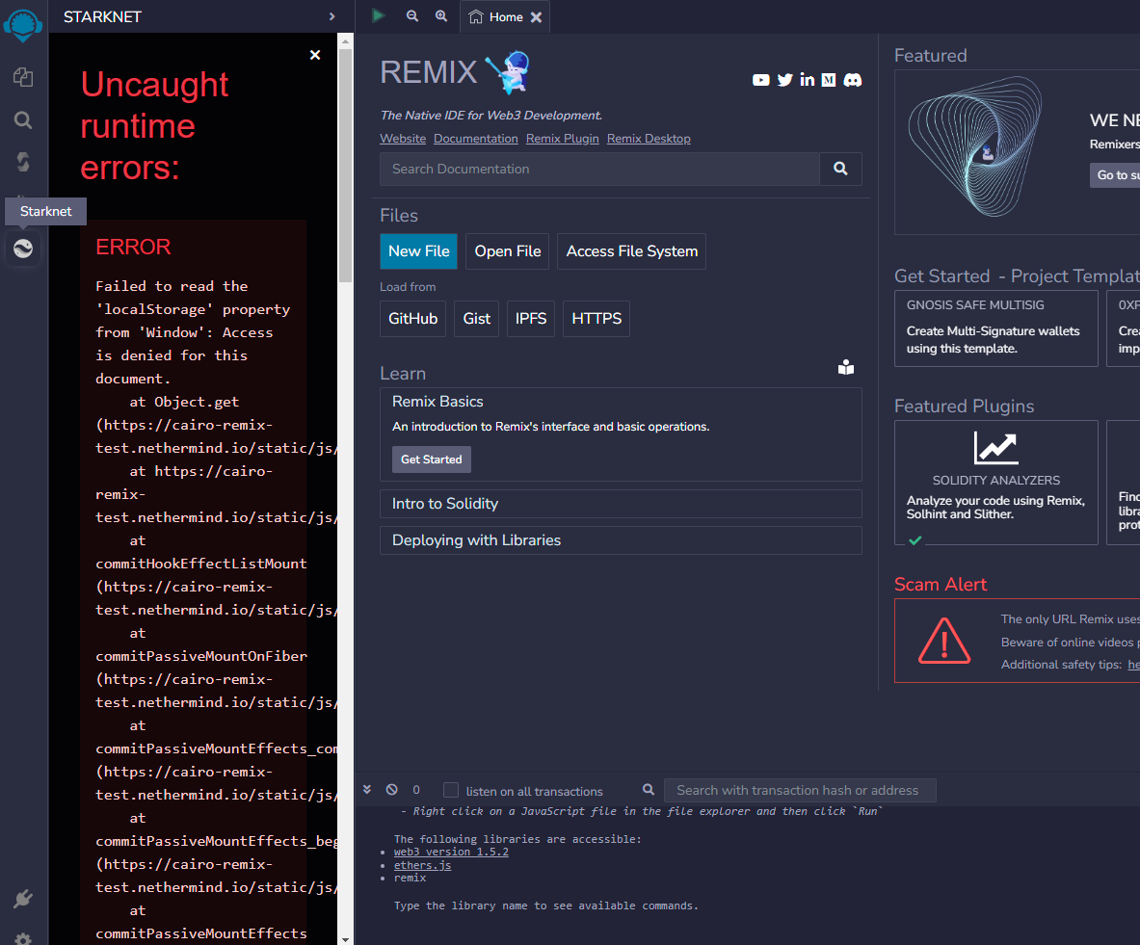
Task: Collapse the terminal double-chevron icon
Action: click(367, 790)
